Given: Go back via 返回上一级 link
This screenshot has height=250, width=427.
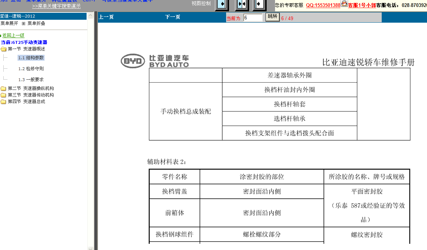Looking at the screenshot, I should (x=14, y=35).
